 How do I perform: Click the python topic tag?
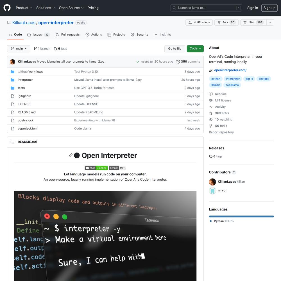(216, 79)
